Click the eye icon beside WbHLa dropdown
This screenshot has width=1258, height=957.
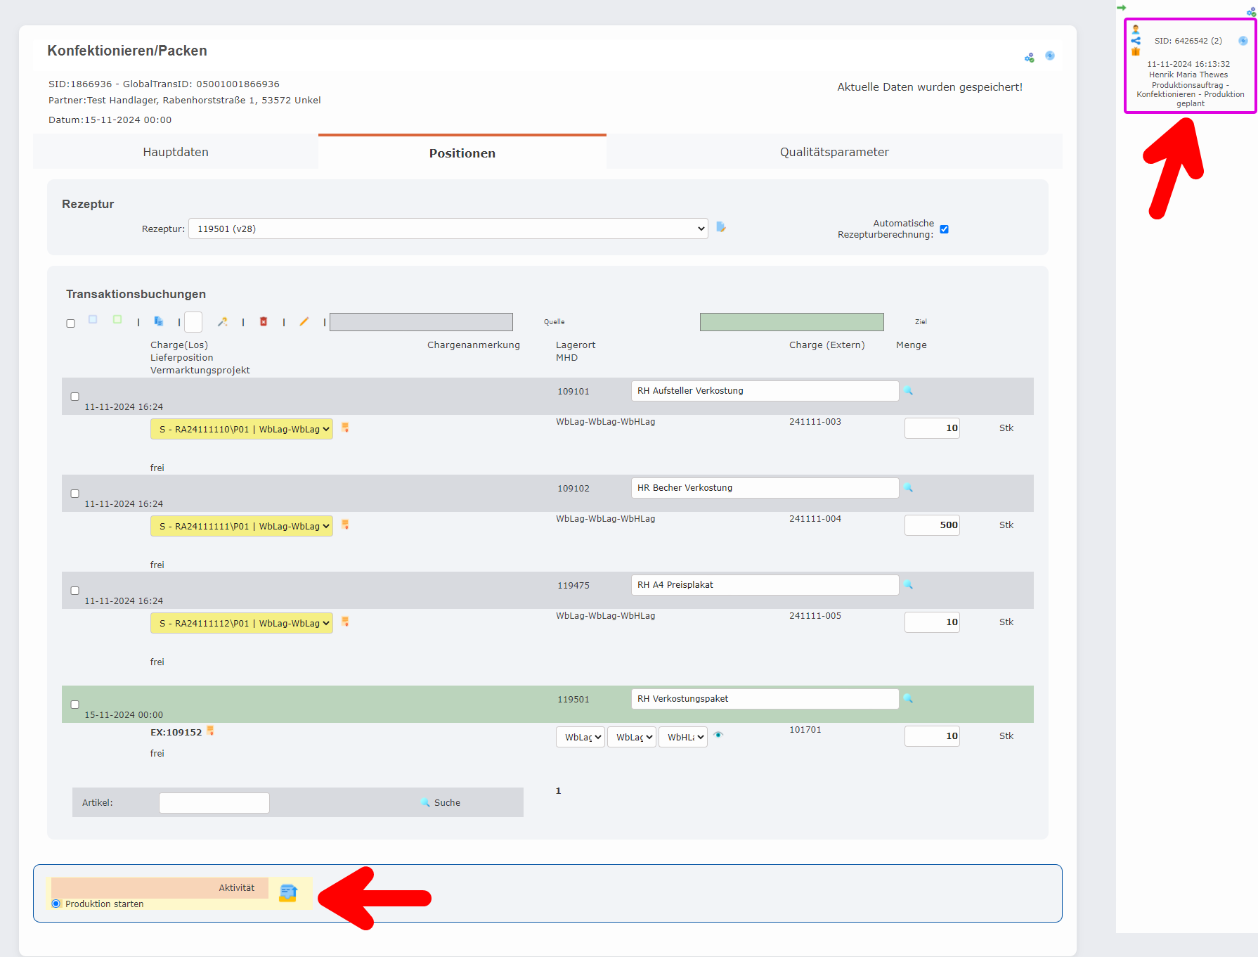(x=718, y=735)
